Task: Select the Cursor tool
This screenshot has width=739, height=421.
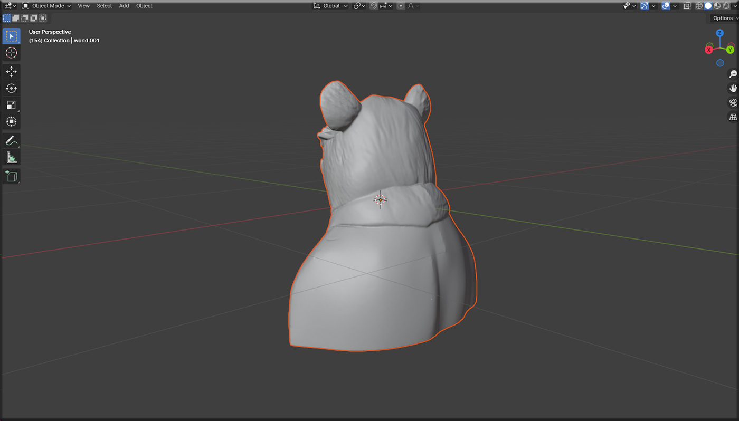Action: (11, 53)
